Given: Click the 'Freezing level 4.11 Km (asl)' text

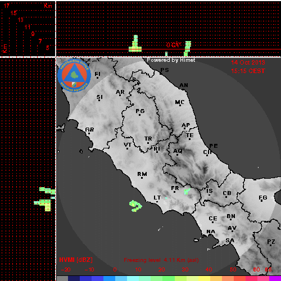Looking at the screenshot, I should click(x=161, y=260).
